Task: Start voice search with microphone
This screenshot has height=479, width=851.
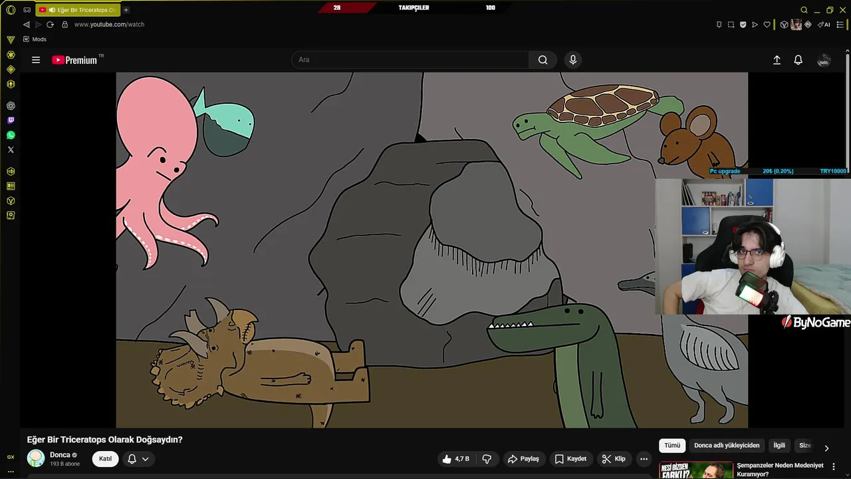Action: (x=573, y=60)
